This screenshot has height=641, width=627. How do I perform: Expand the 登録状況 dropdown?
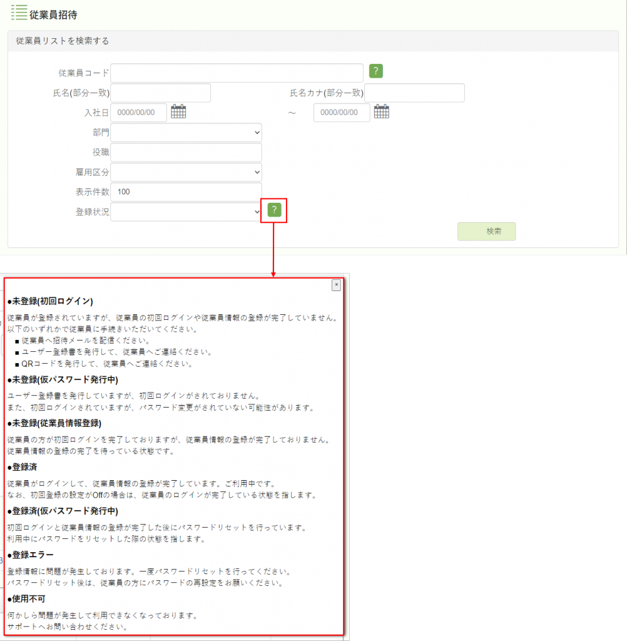point(186,212)
